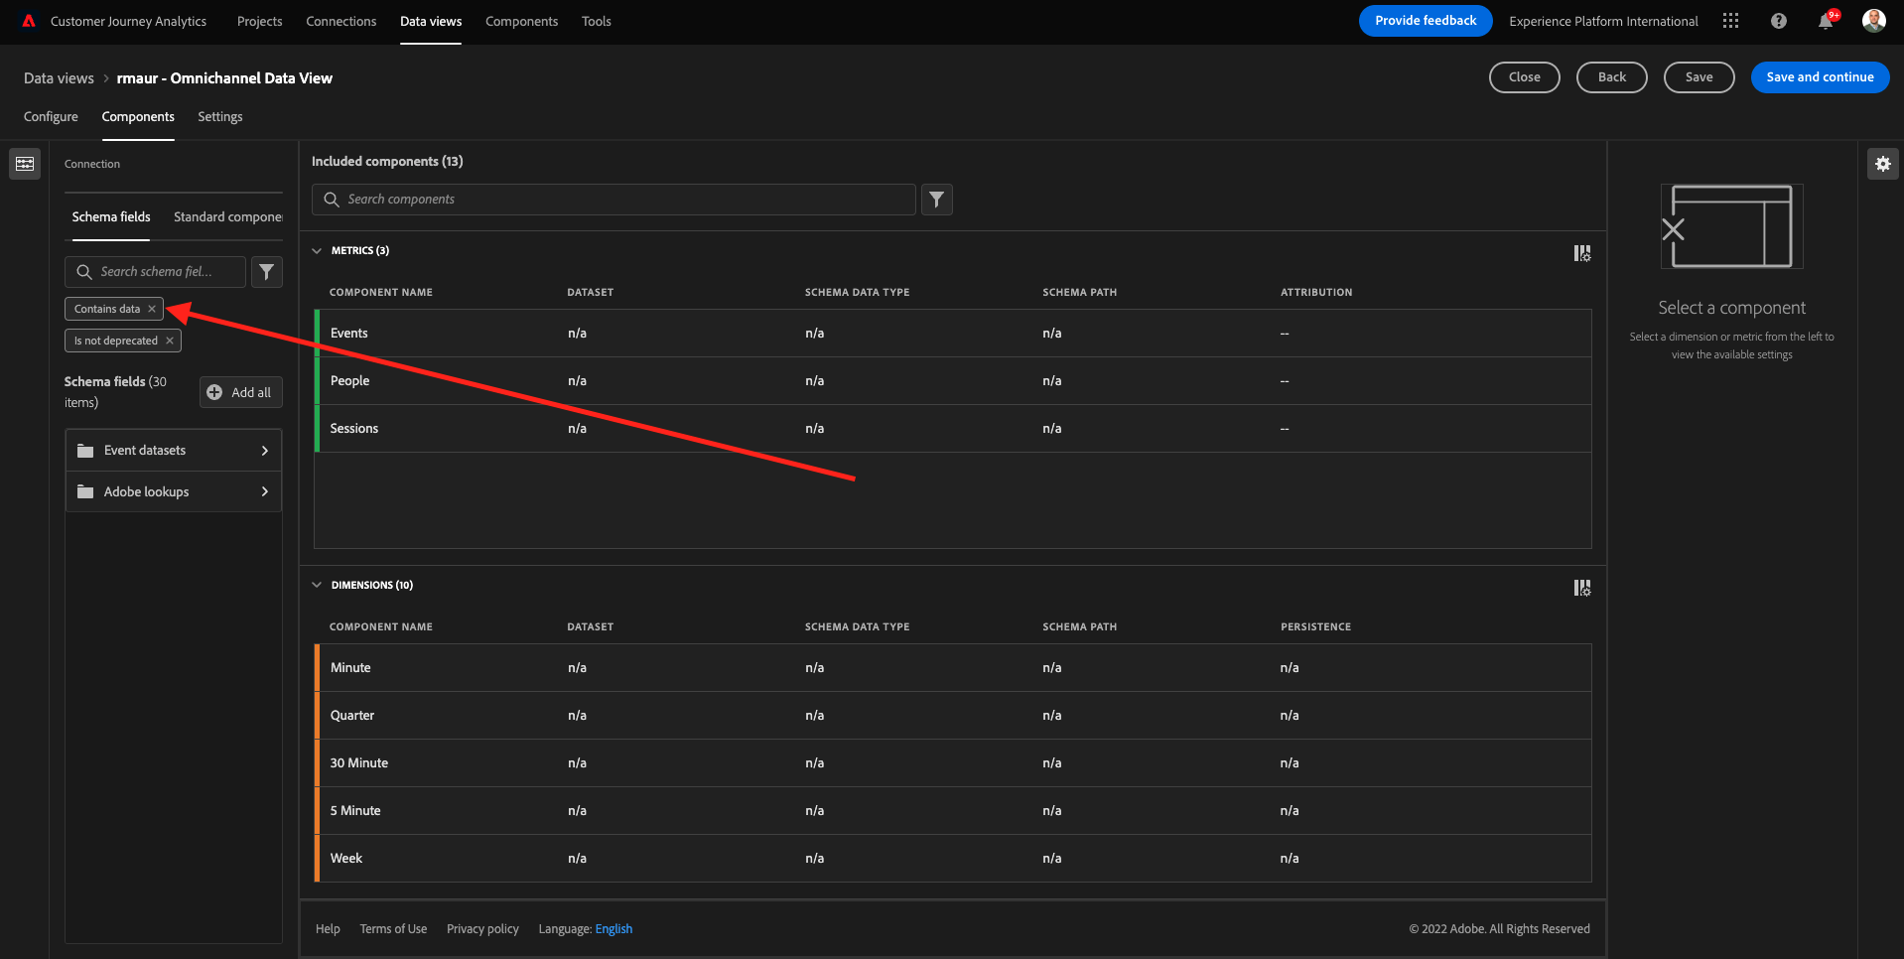Click the Close button

[x=1524, y=76]
